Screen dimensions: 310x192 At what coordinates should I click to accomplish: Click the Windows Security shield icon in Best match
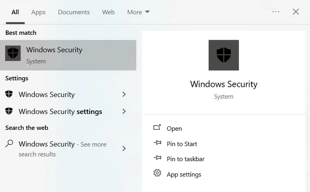point(13,53)
